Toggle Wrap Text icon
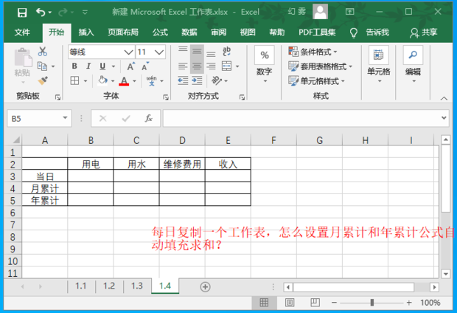The image size is (457, 313). 226,52
